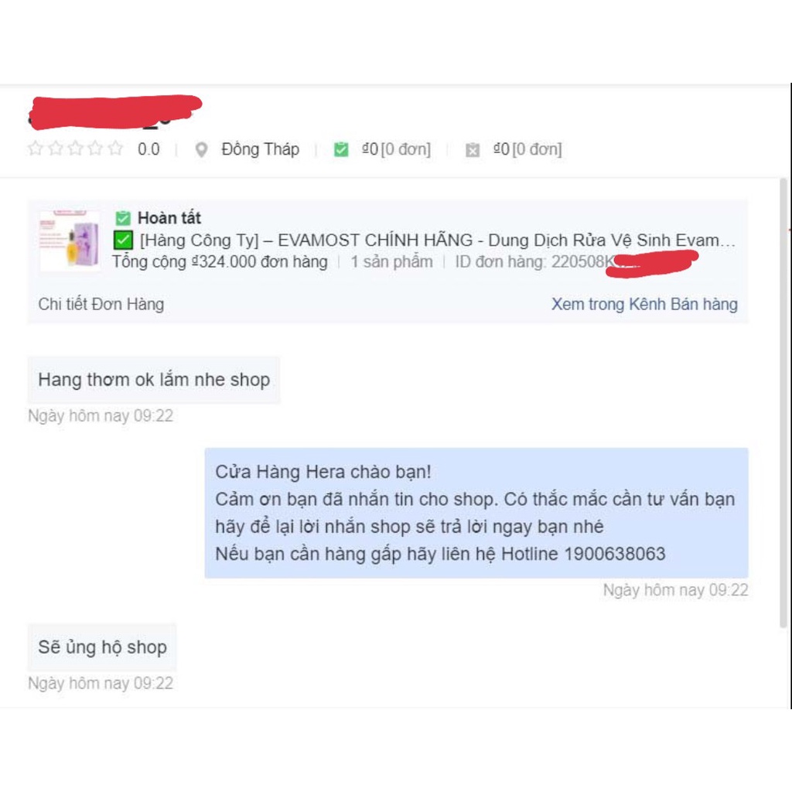Screen dimensions: 792x792
Task: Click the third rating star
Action: tap(75, 148)
